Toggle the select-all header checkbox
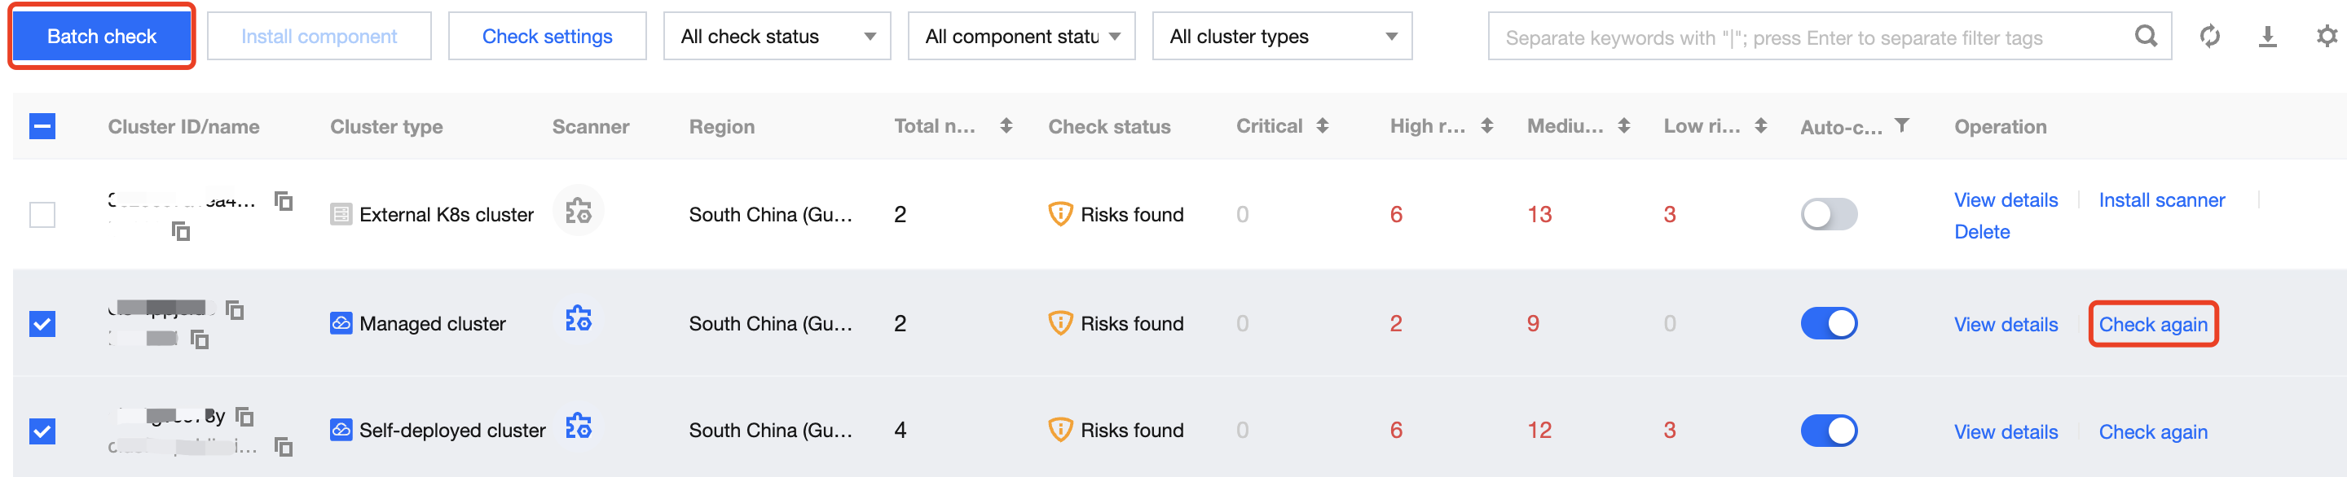Viewport: 2347px width, 477px height. [43, 126]
